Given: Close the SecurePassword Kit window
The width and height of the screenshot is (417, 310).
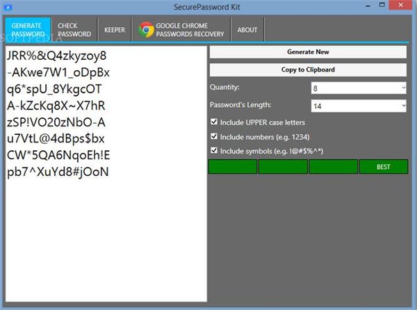Looking at the screenshot, I should point(401,5).
